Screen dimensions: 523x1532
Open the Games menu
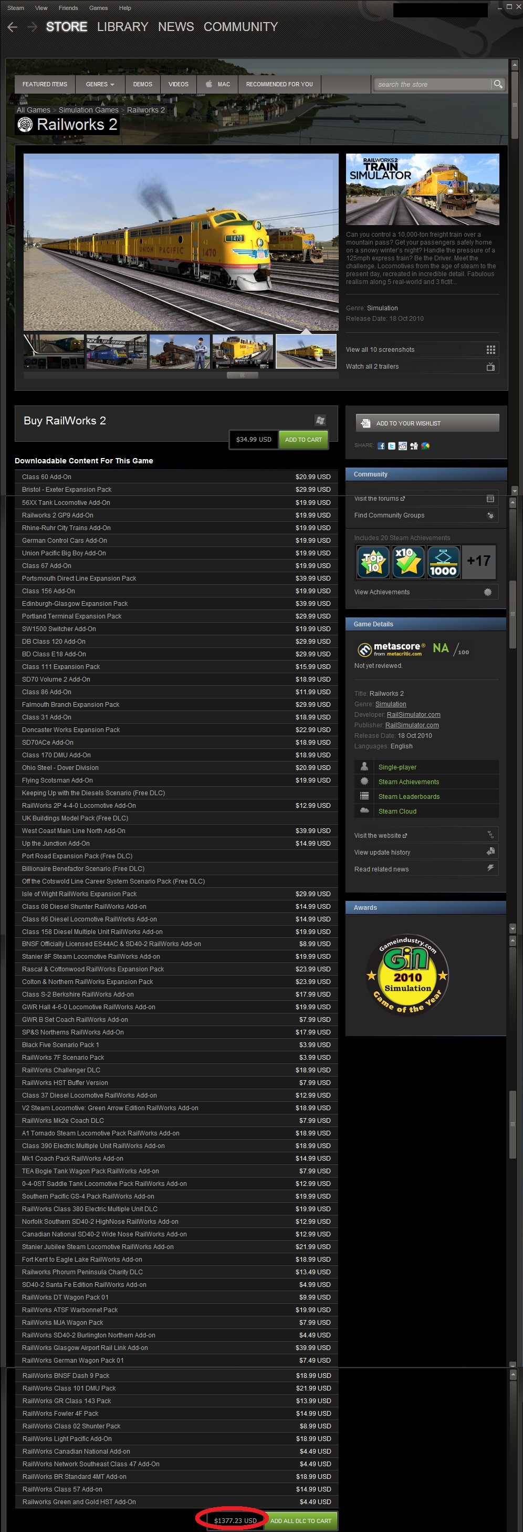[99, 8]
